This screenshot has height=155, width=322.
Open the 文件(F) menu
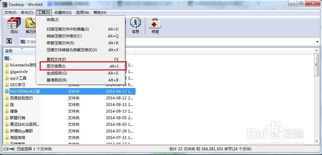tap(10, 13)
